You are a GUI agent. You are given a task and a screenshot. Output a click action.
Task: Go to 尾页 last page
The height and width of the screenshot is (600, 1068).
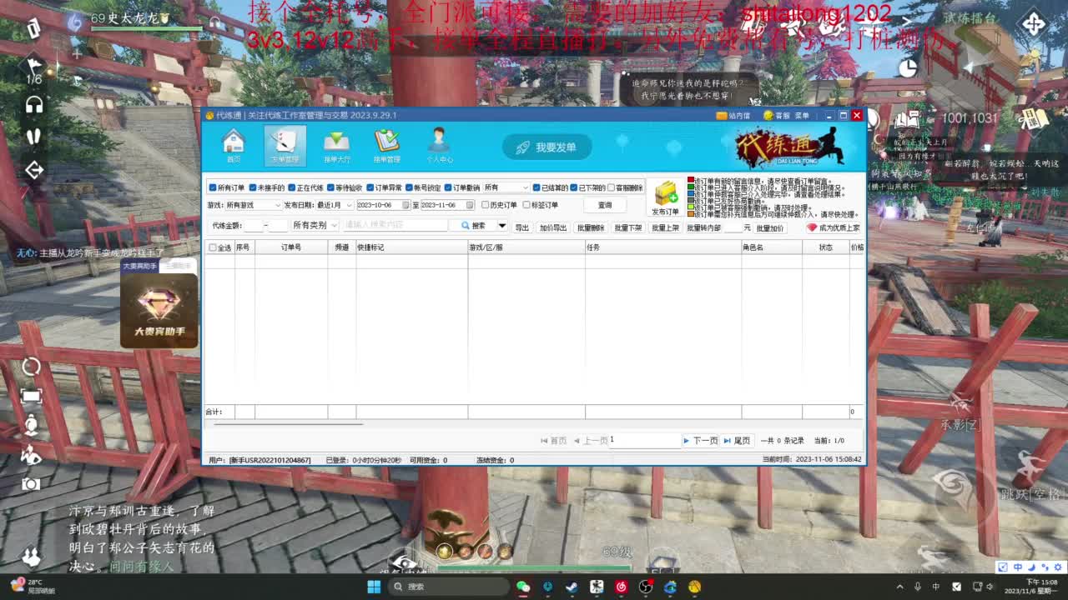point(737,440)
